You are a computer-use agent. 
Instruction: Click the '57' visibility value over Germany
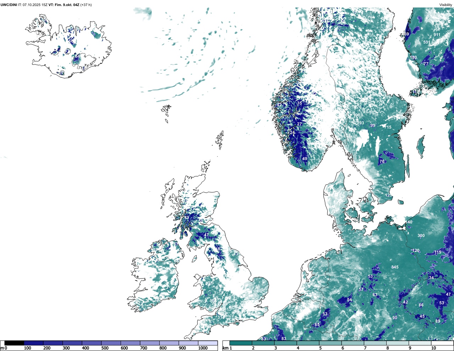pyautogui.click(x=361, y=289)
